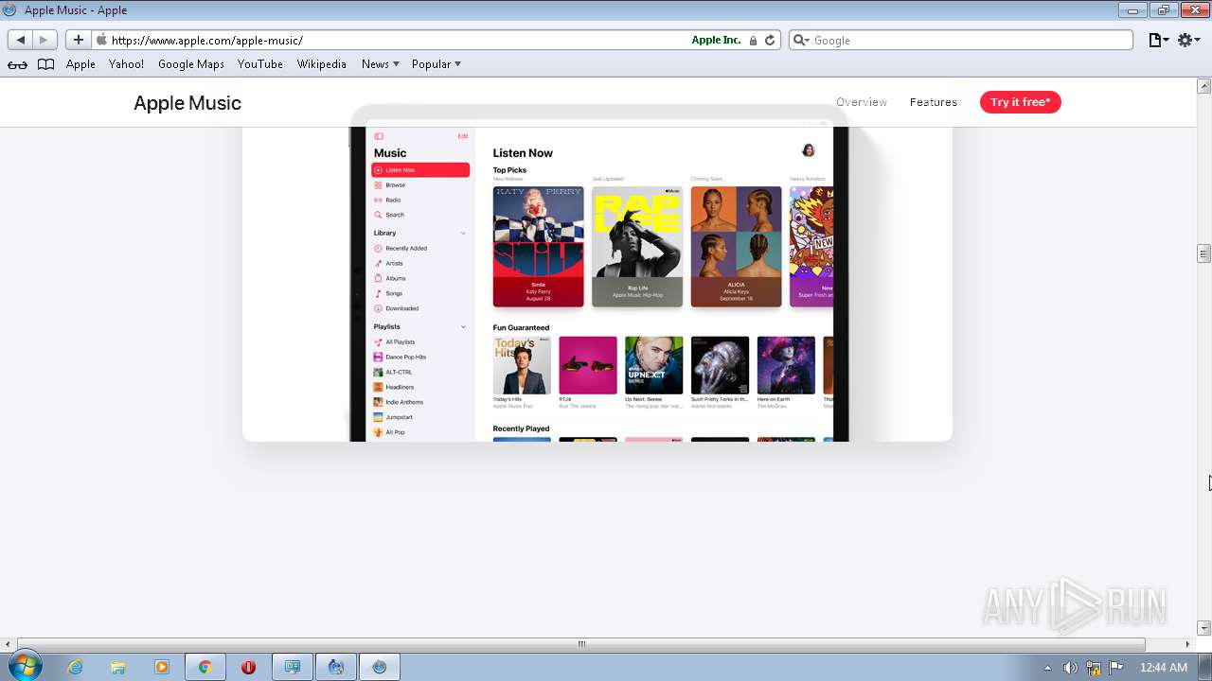Open the Safari settings gear menu
The image size is (1212, 681).
pos(1188,40)
